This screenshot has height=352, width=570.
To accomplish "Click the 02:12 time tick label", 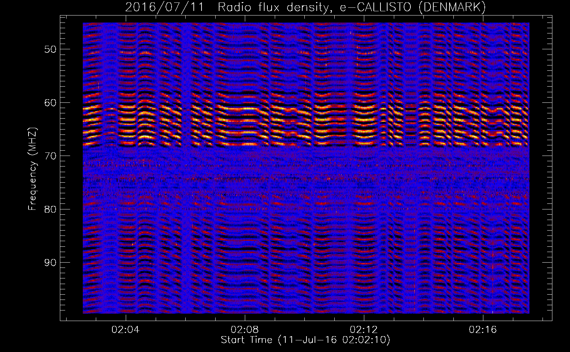I will click(x=364, y=329).
